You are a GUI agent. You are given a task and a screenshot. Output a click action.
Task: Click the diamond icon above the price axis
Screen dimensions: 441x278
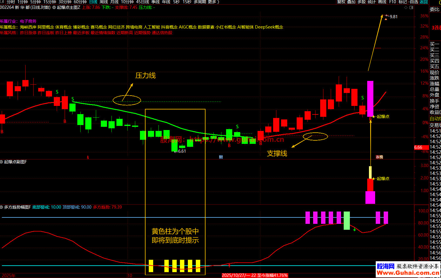coord(406,7)
